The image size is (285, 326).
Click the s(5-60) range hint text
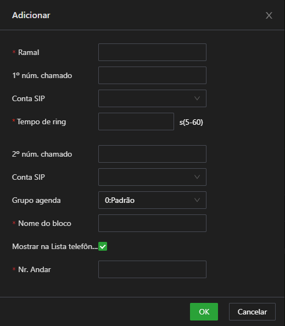tap(191, 122)
